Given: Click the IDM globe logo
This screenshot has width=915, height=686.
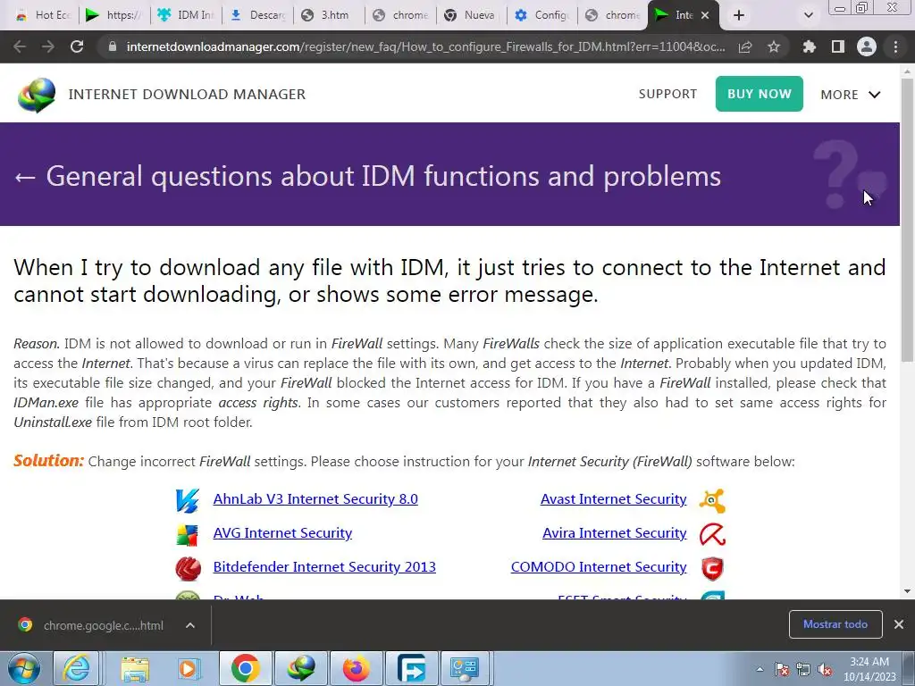Looking at the screenshot, I should 36,95.
